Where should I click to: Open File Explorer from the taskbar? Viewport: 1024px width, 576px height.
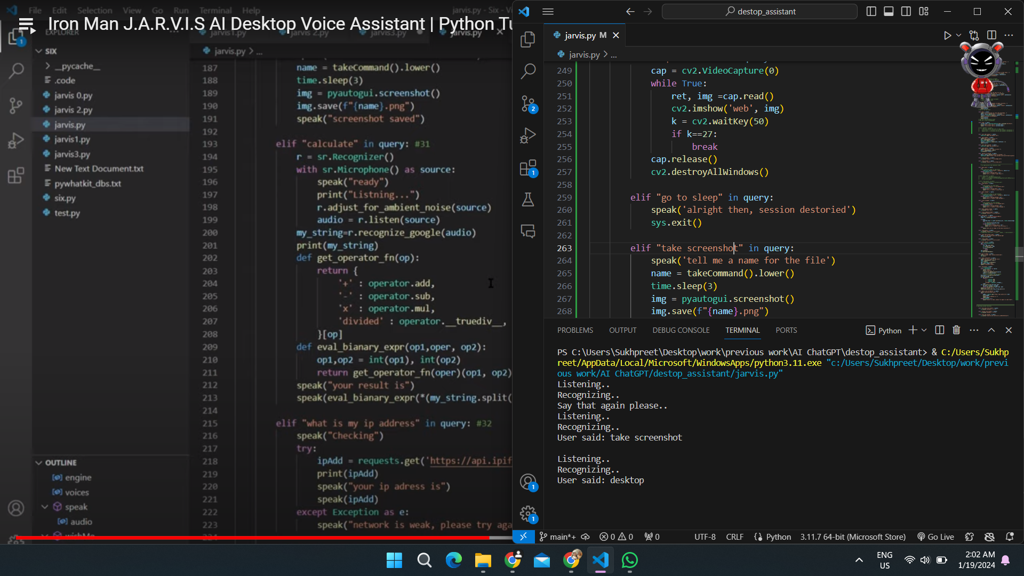(x=483, y=560)
